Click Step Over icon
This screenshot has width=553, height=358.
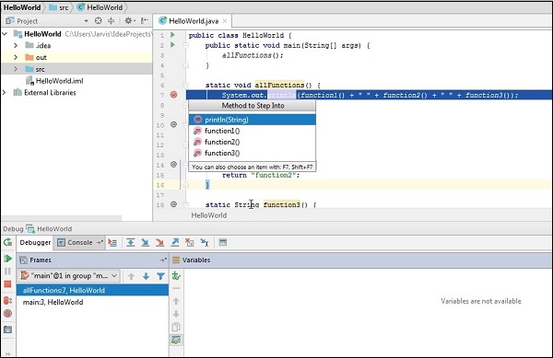131,243
